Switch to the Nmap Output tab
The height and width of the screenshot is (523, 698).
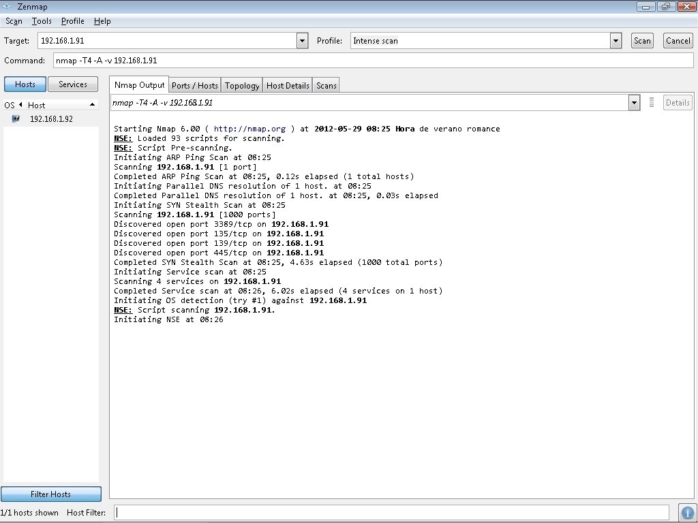click(139, 84)
